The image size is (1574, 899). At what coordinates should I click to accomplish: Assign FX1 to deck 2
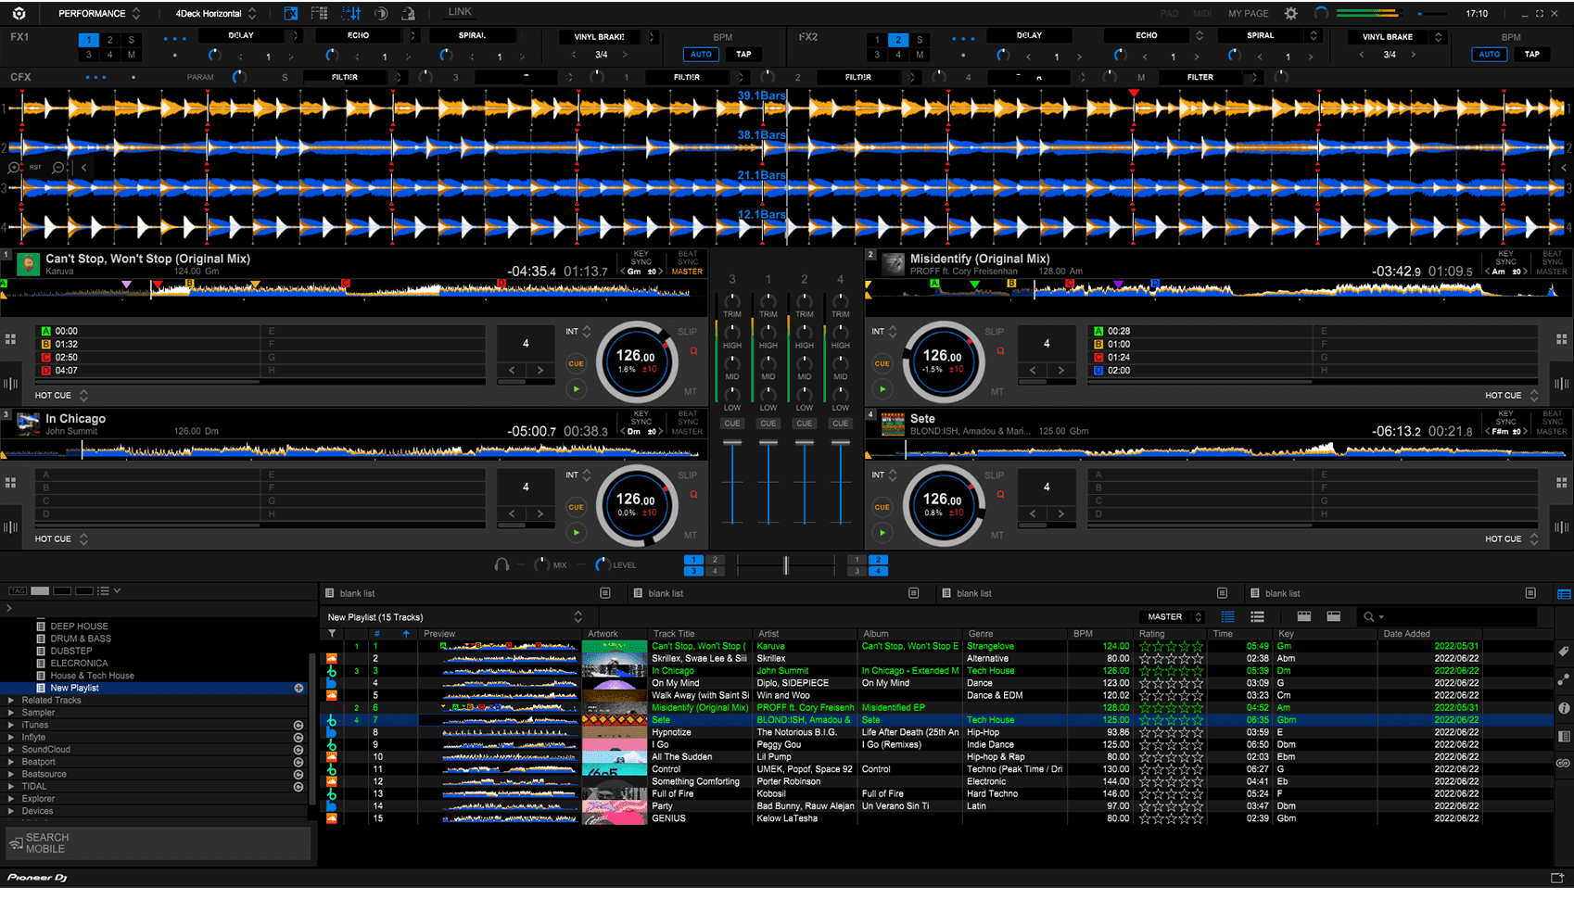coord(109,40)
